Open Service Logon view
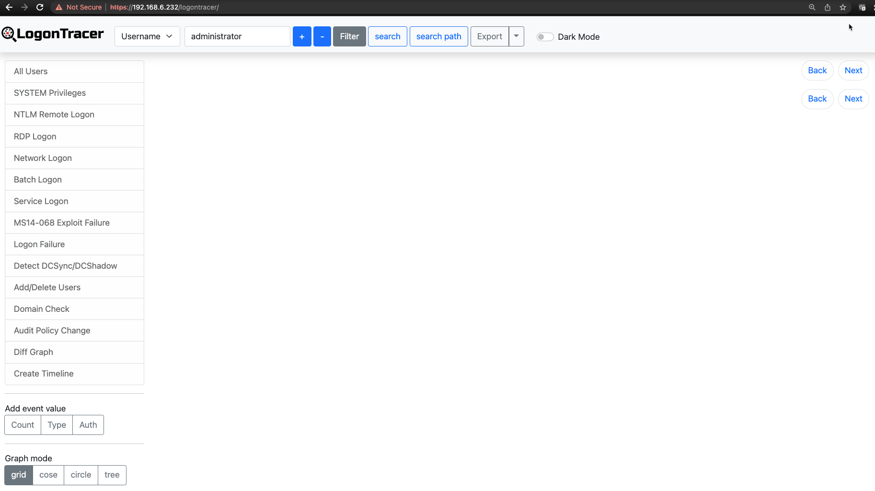The height and width of the screenshot is (491, 875). [x=74, y=201]
